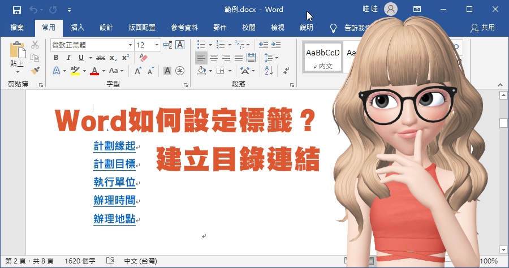Open the clipboard pane launcher
Screen dimensions: 509x268
41,85
